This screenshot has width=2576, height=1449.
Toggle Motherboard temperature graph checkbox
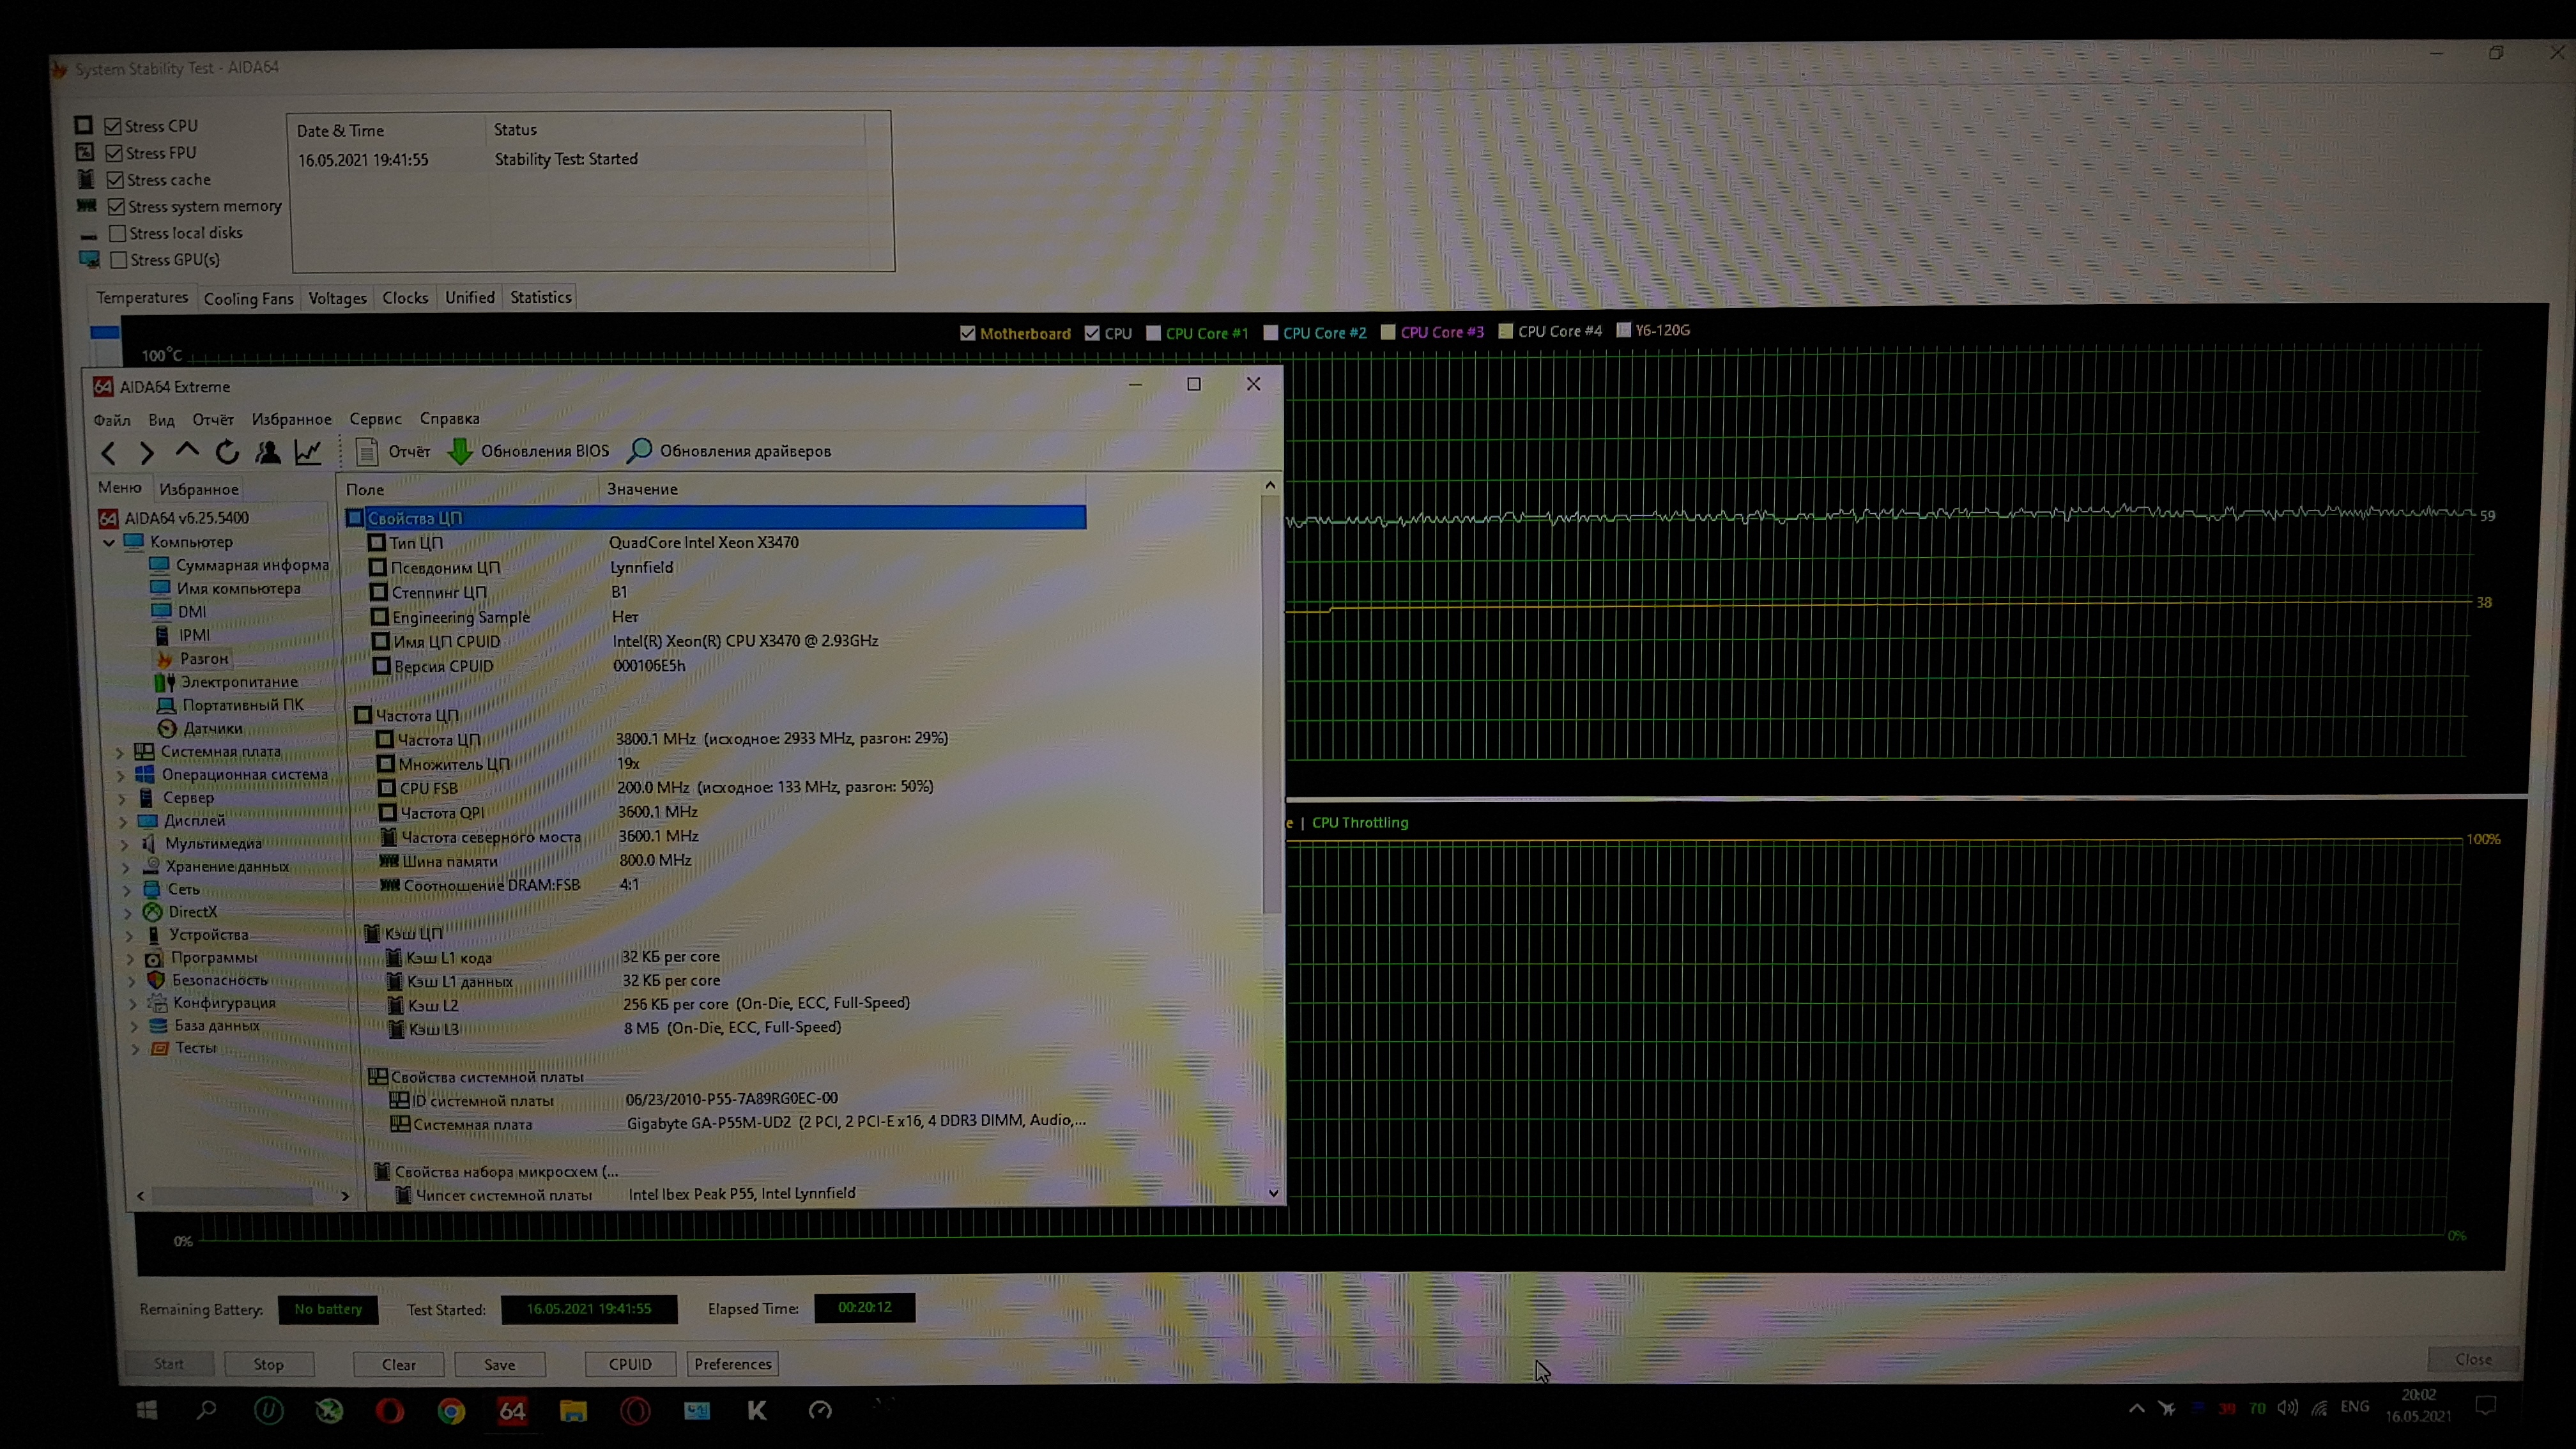pyautogui.click(x=967, y=333)
